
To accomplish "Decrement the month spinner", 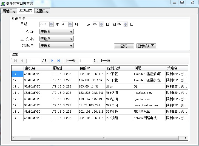I will coord(70,25).
